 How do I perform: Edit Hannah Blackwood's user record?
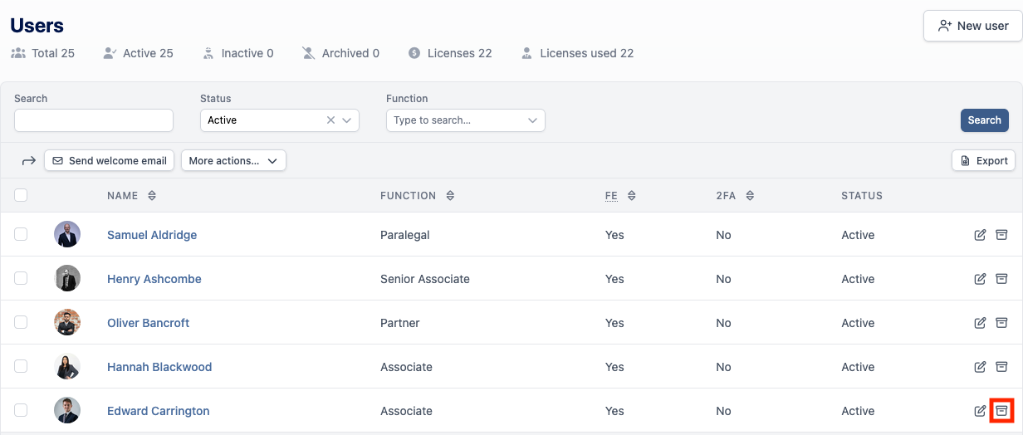click(x=980, y=367)
